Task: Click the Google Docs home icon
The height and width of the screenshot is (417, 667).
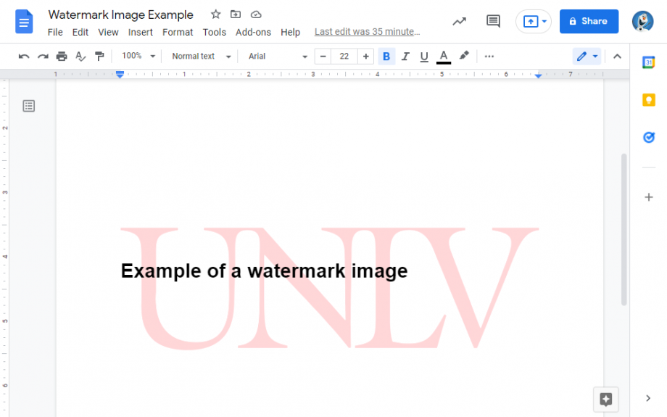Action: [24, 21]
